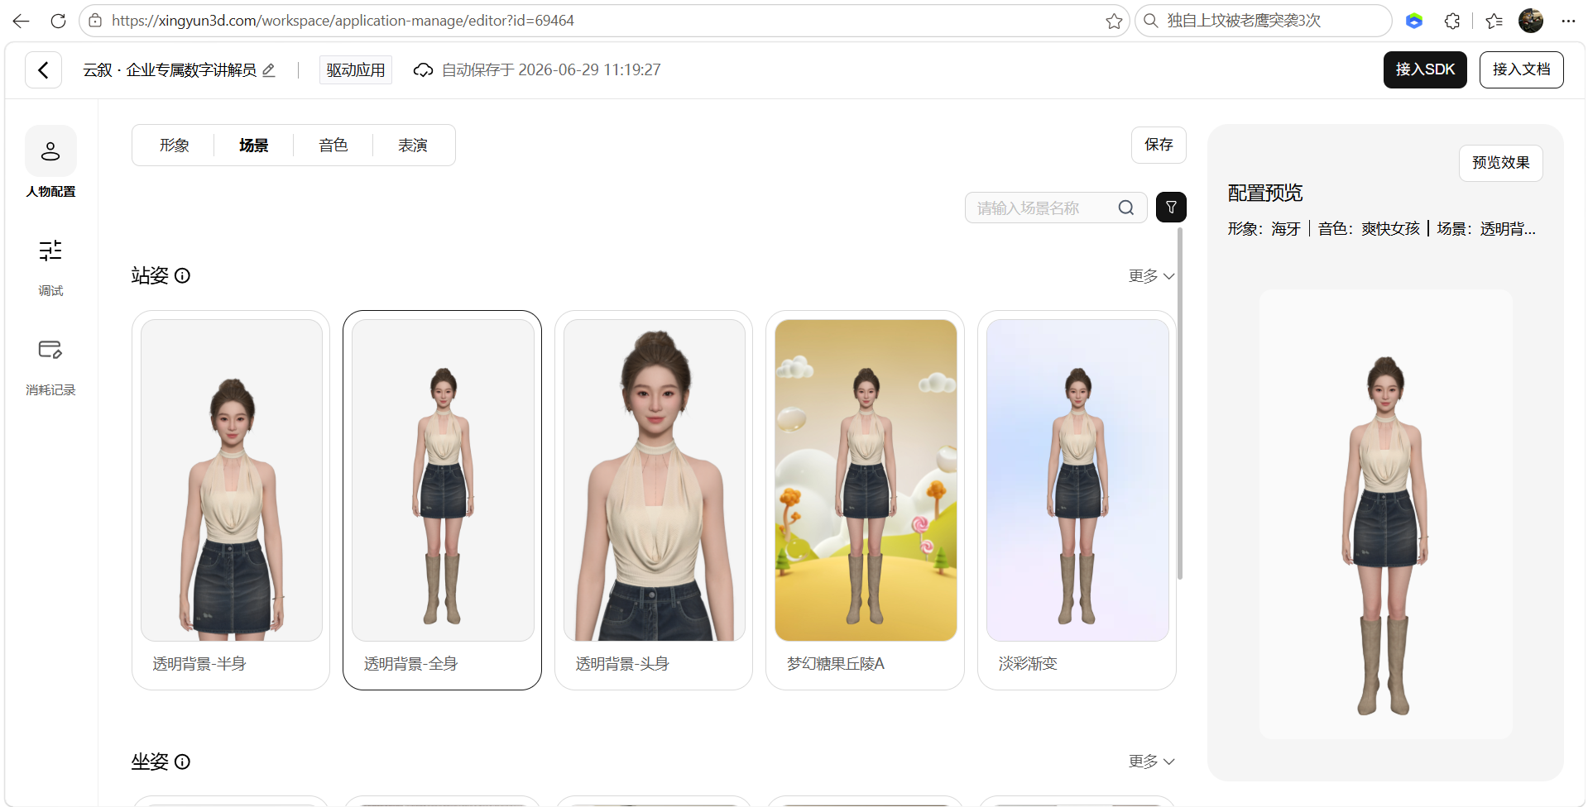Image resolution: width=1588 pixels, height=807 pixels.
Task: Expand 更多 for the 坐姿 section
Action: click(x=1151, y=762)
